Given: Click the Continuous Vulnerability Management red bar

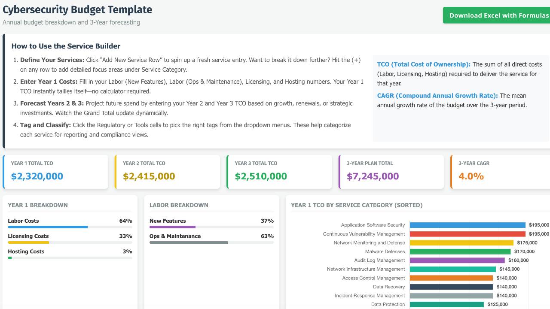Looking at the screenshot, I should point(467,234).
